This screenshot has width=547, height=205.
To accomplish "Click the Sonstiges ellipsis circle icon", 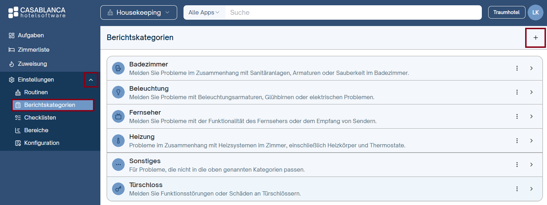I will tap(118, 165).
